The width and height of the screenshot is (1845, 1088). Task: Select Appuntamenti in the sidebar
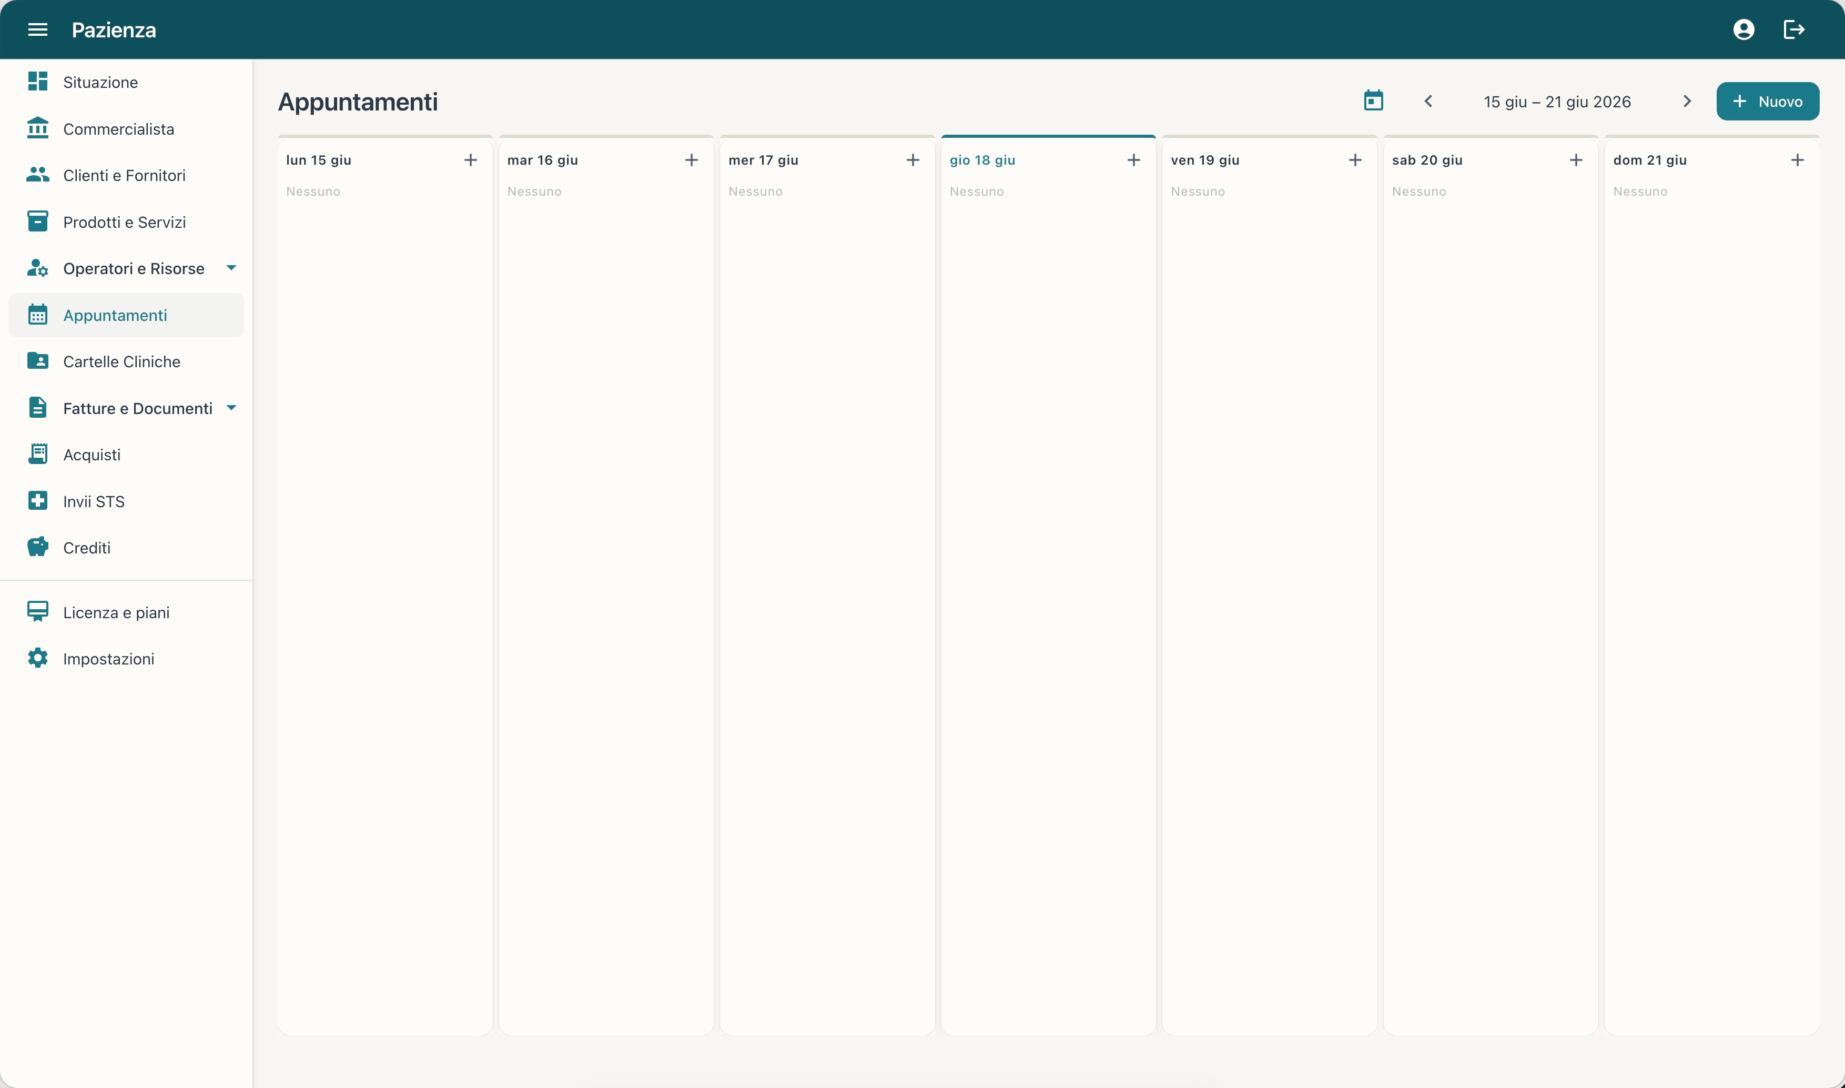point(126,315)
